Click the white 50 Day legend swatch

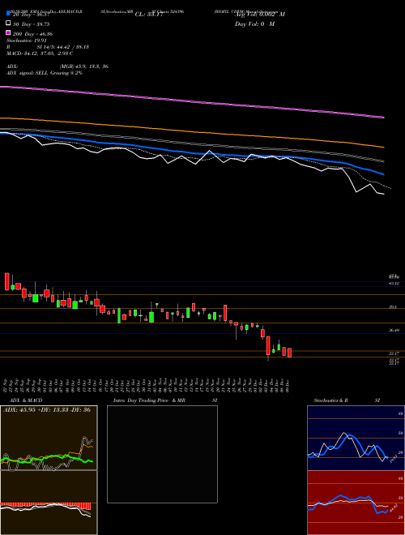[x=9, y=24]
